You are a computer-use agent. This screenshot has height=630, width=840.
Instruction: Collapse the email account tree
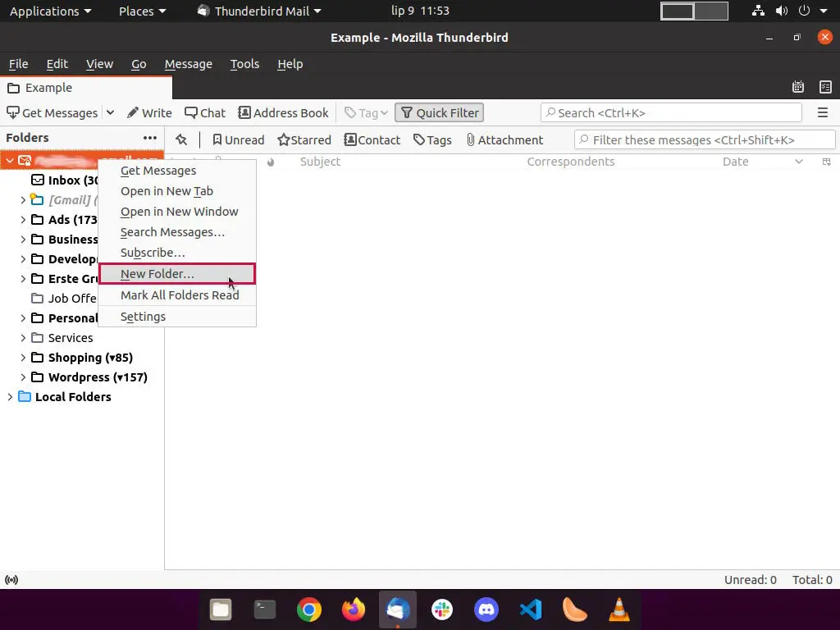point(10,160)
